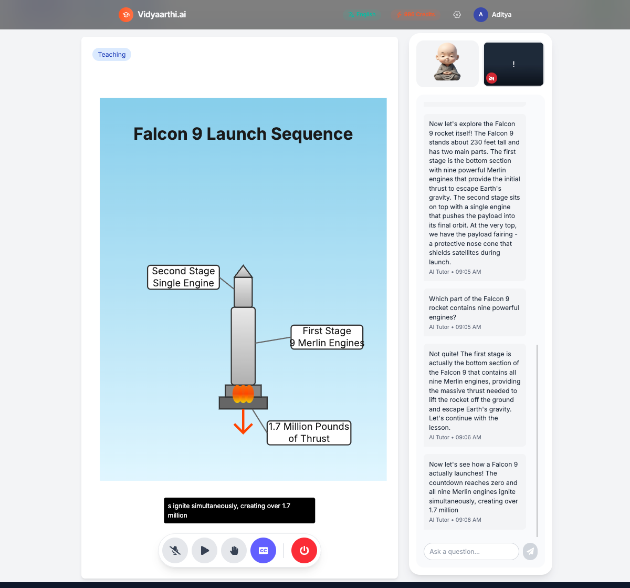Select the user's dark video tile
The image size is (630, 588).
click(x=513, y=64)
